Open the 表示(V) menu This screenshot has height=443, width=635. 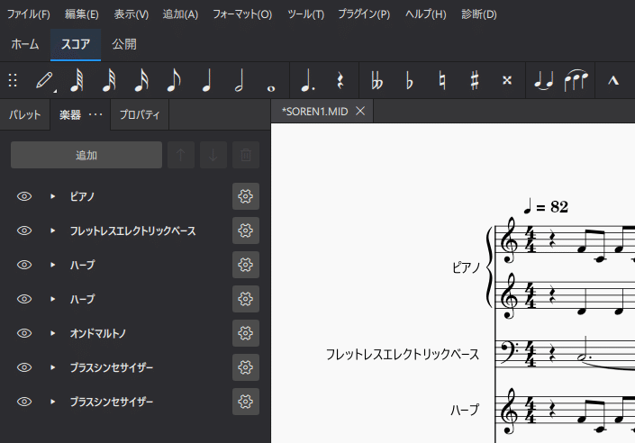click(x=131, y=14)
